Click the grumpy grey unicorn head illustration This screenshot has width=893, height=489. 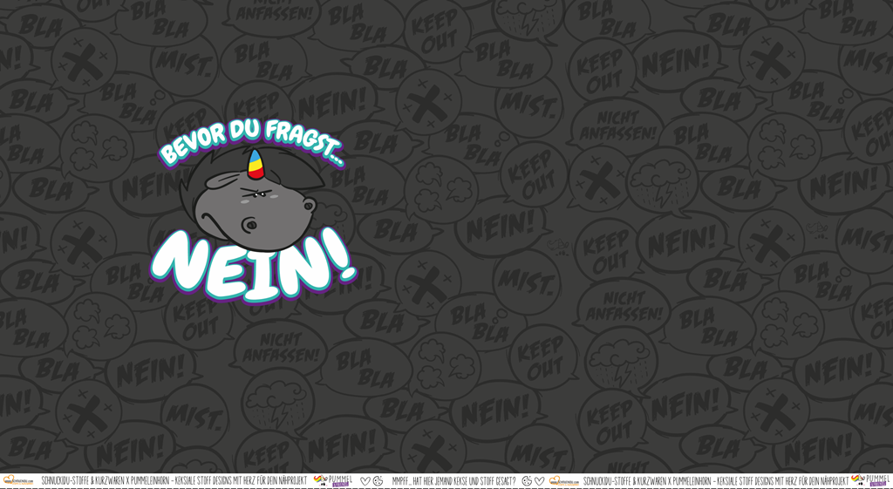251,200
